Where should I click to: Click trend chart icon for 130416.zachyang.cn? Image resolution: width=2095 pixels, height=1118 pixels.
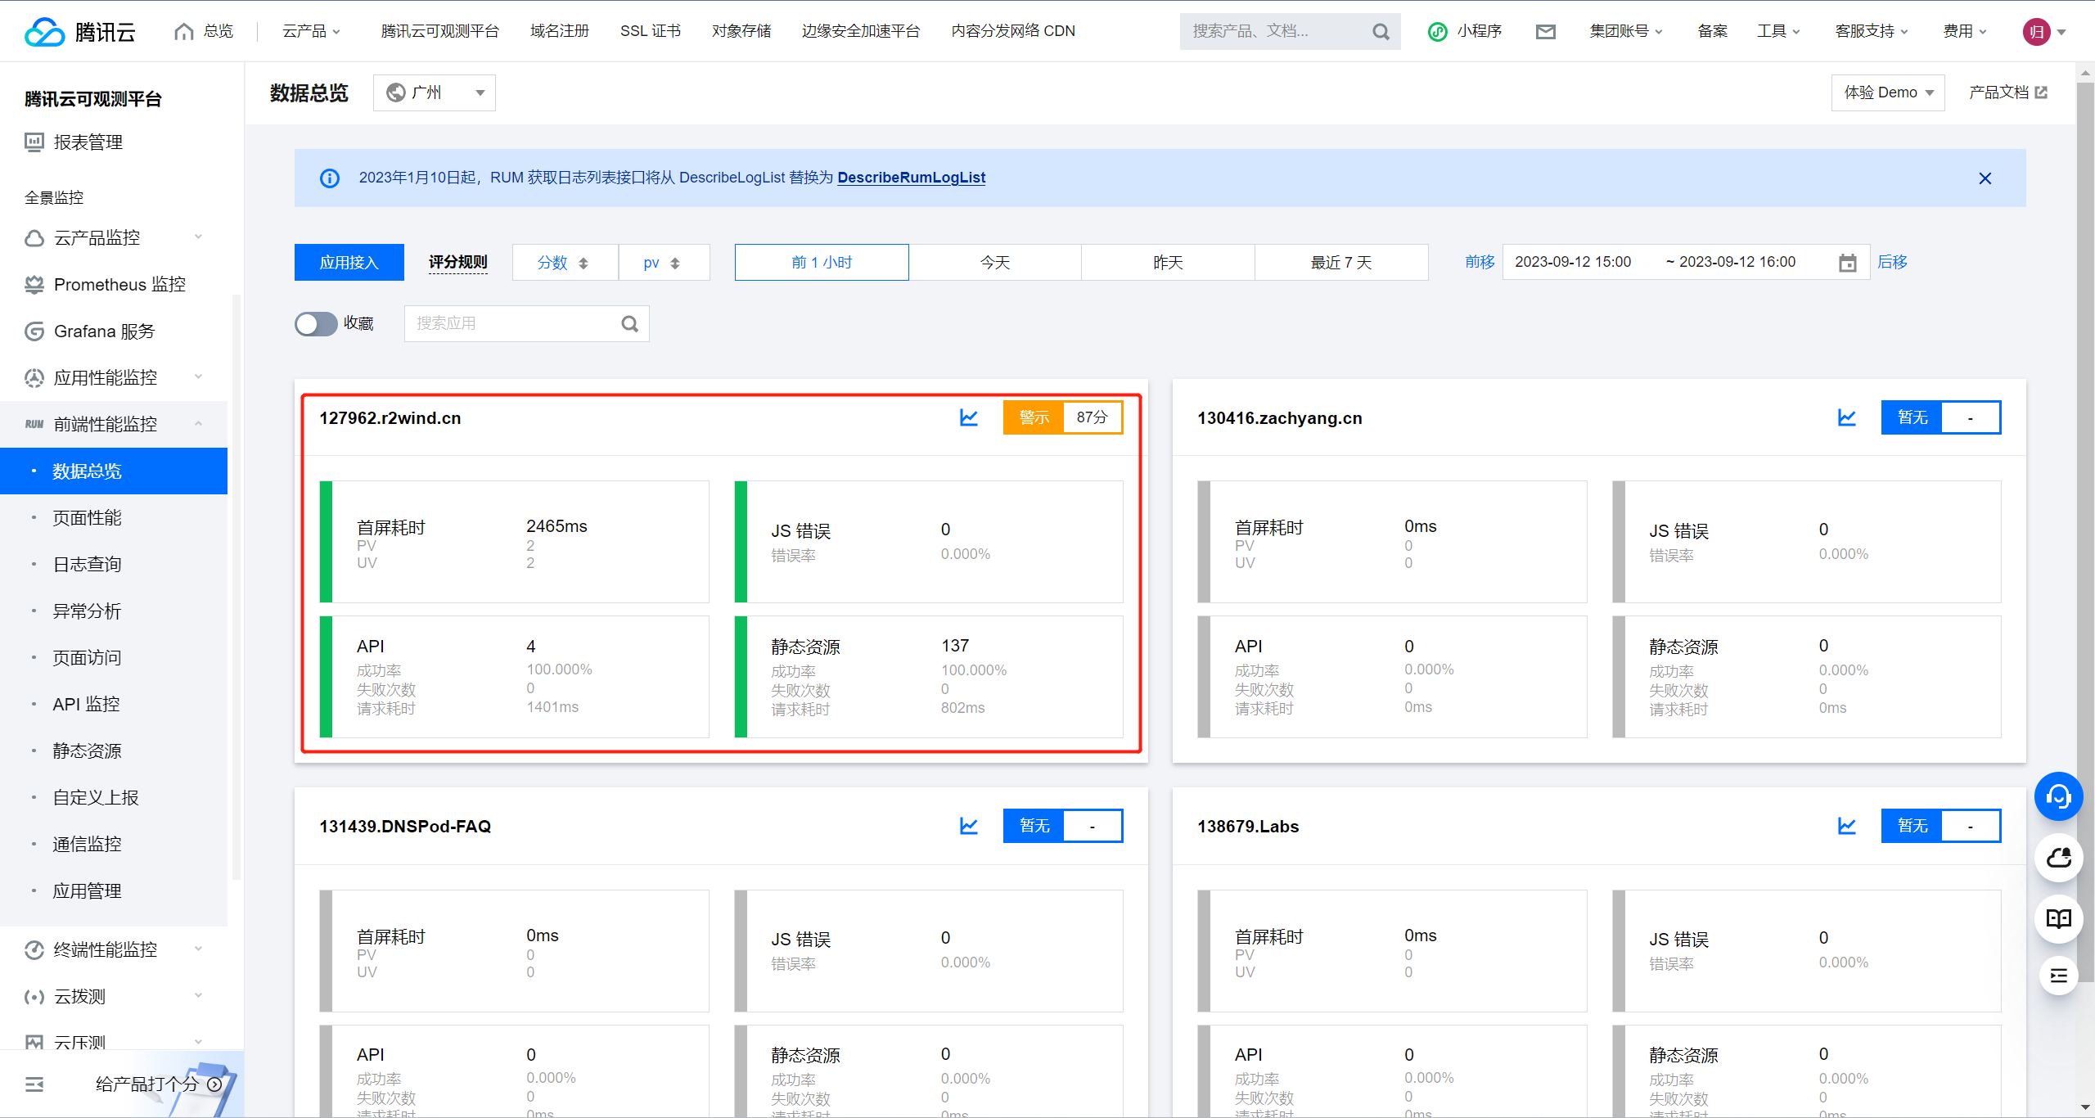click(1846, 417)
